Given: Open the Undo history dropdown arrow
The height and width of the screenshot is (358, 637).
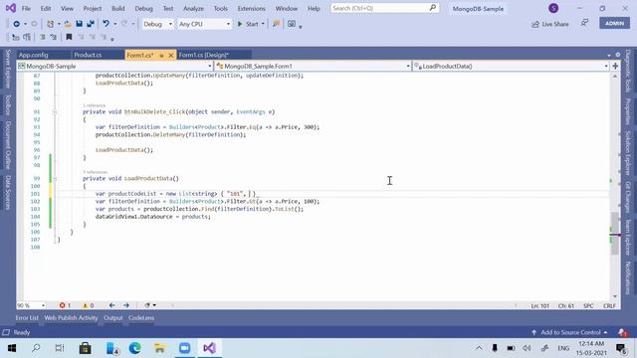Looking at the screenshot, I should point(115,24).
